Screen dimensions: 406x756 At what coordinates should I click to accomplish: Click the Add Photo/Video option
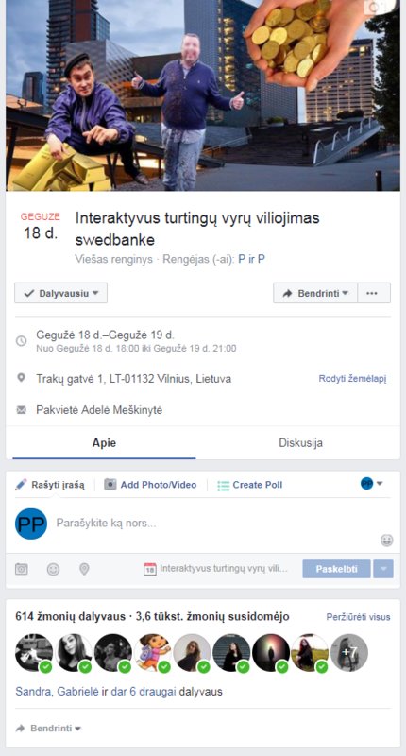pyautogui.click(x=150, y=485)
